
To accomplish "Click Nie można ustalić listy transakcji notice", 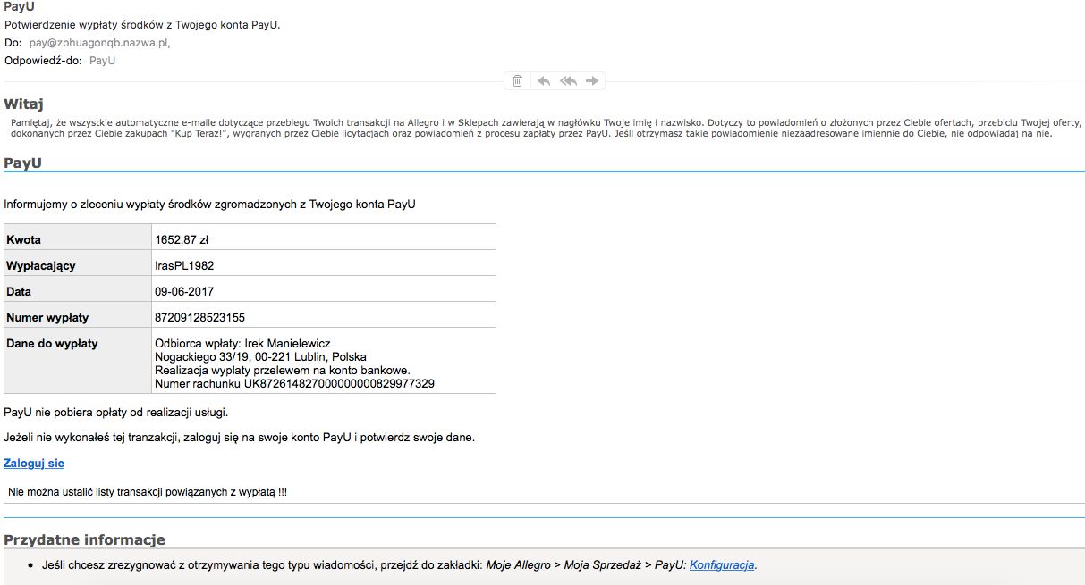I will pyautogui.click(x=148, y=492).
